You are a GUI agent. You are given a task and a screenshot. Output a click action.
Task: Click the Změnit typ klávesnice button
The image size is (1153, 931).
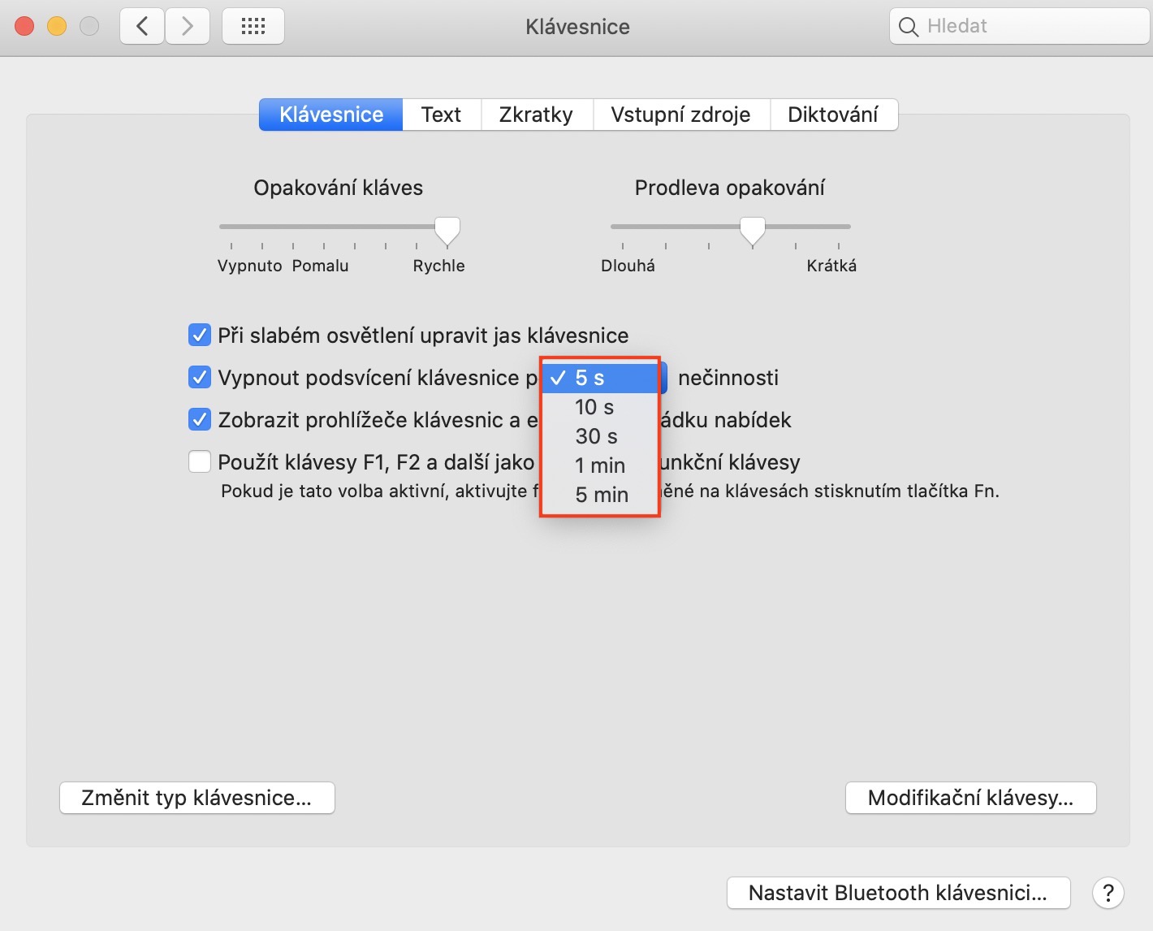click(x=196, y=798)
